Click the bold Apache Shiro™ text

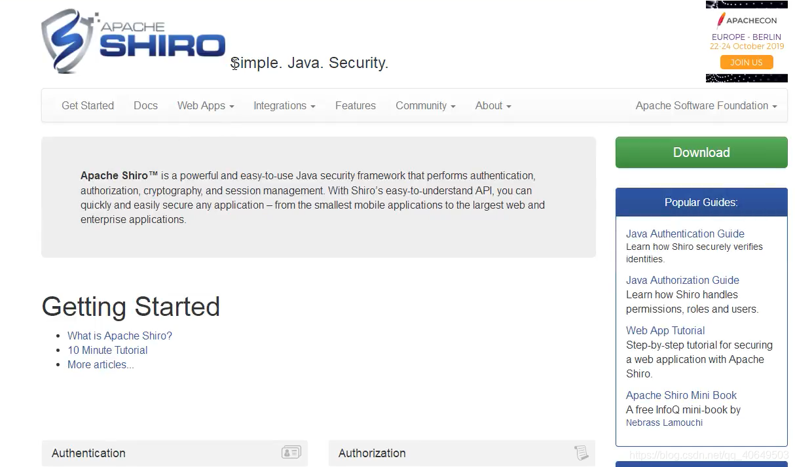tap(119, 175)
